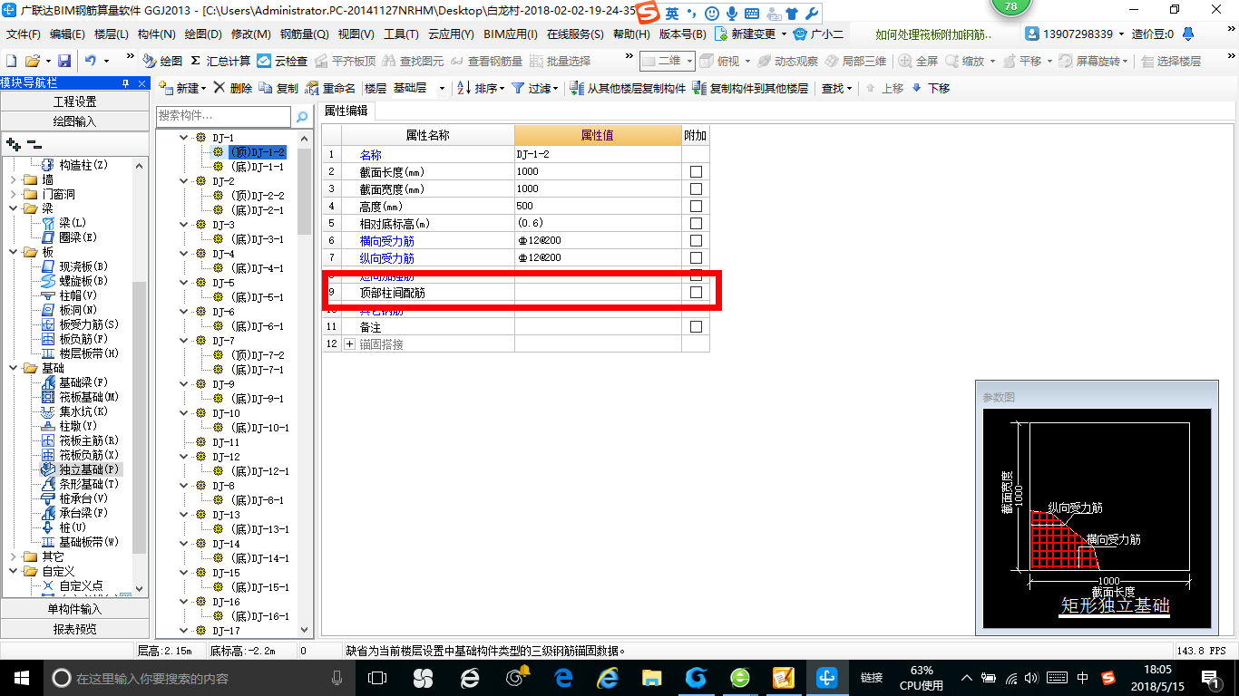Viewport: 1239px width, 696px height.
Task: Open the 文件(F) menu
Action: [x=24, y=34]
